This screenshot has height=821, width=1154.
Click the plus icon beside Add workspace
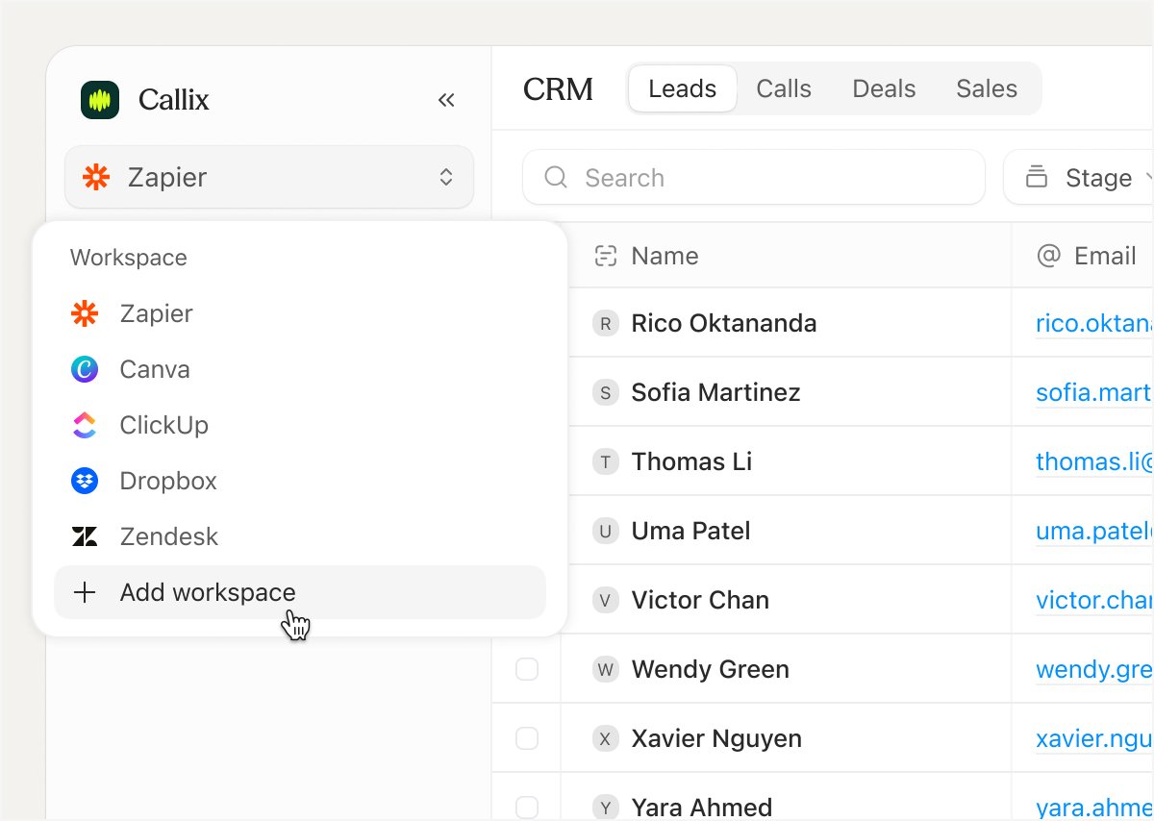coord(85,592)
